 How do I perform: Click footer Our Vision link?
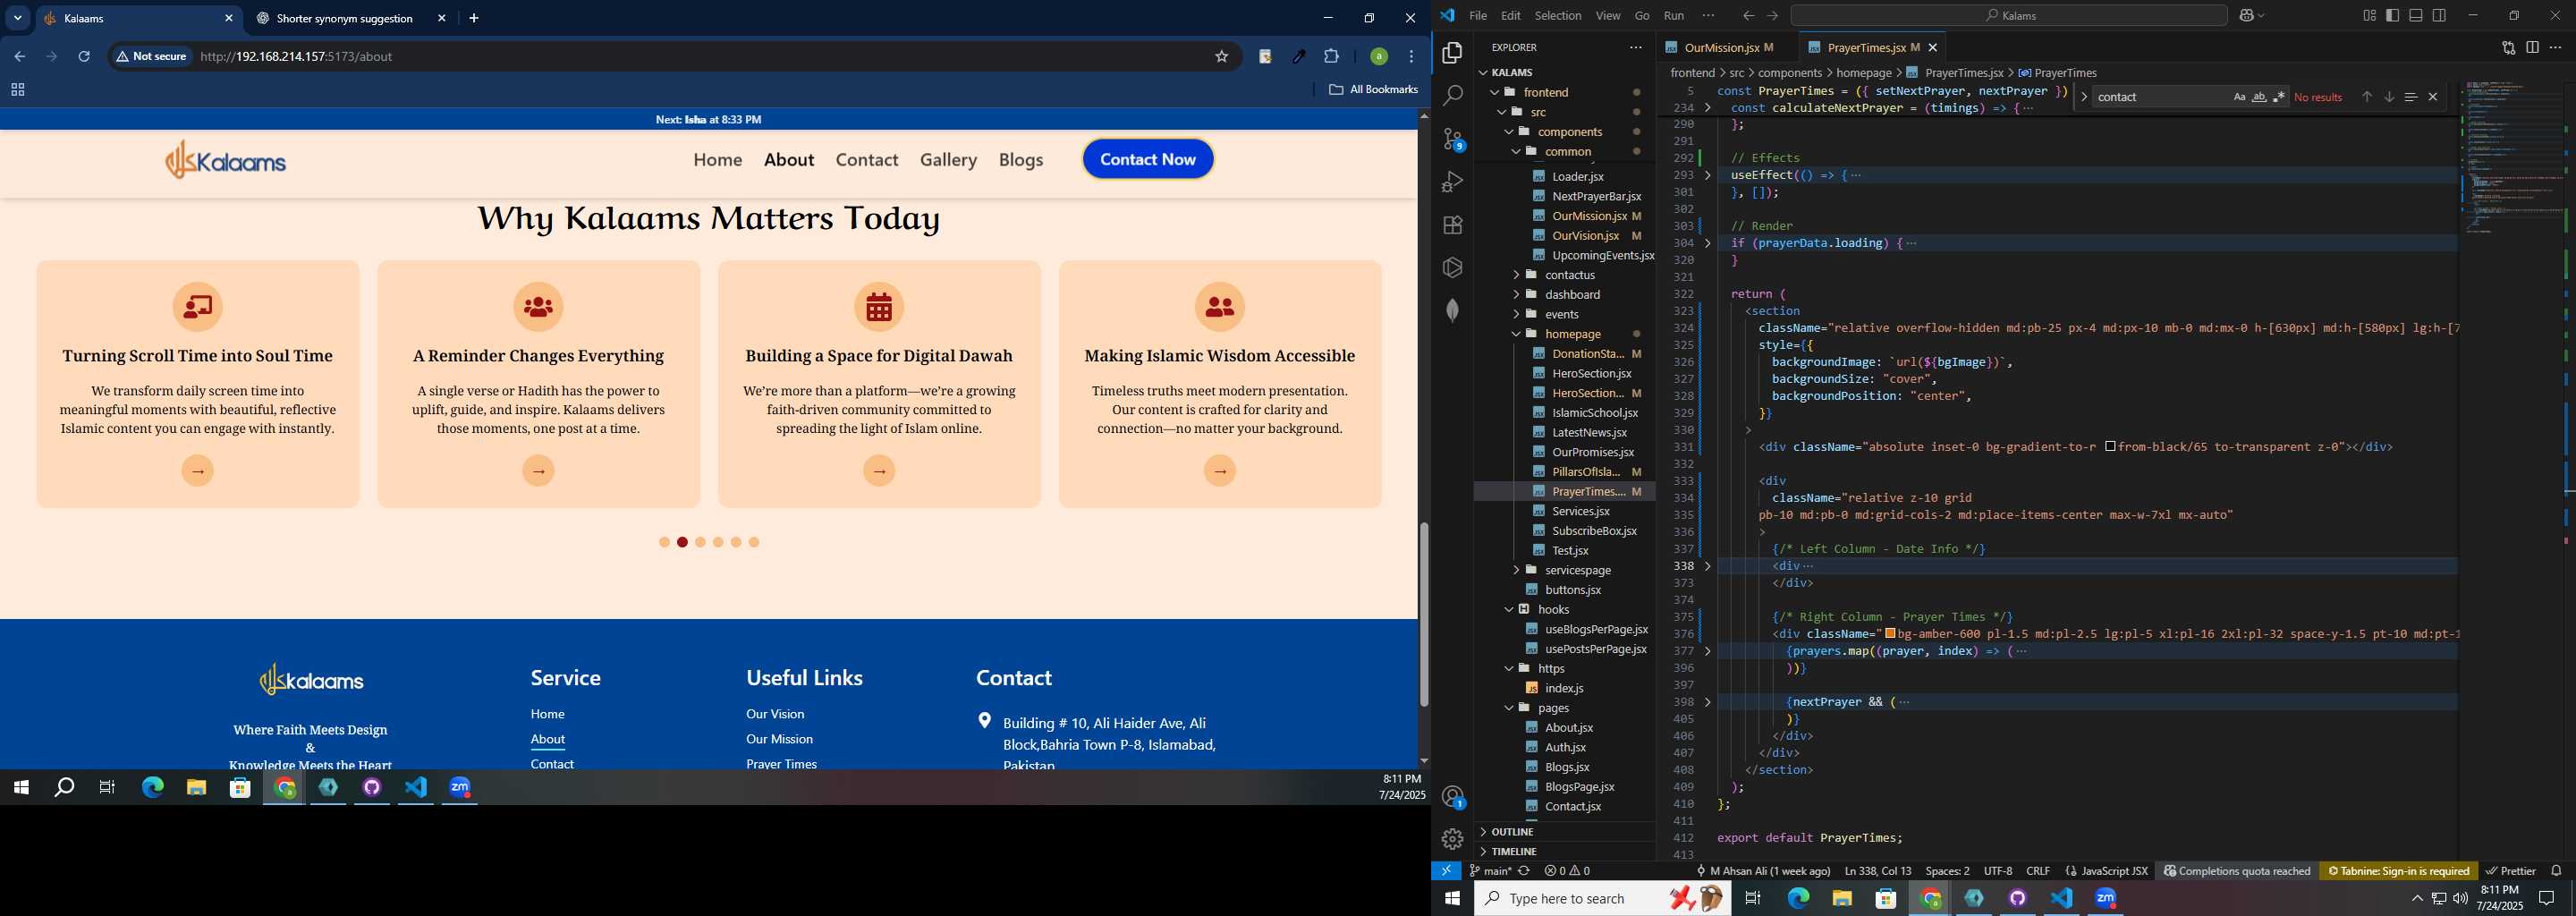point(774,714)
